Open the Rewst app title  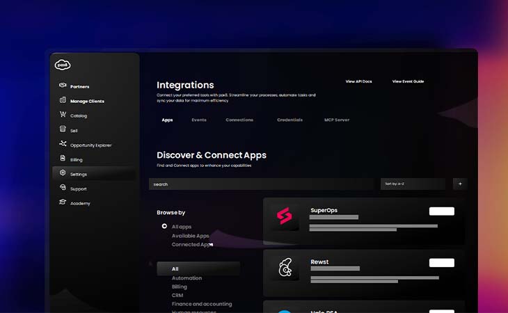click(319, 262)
